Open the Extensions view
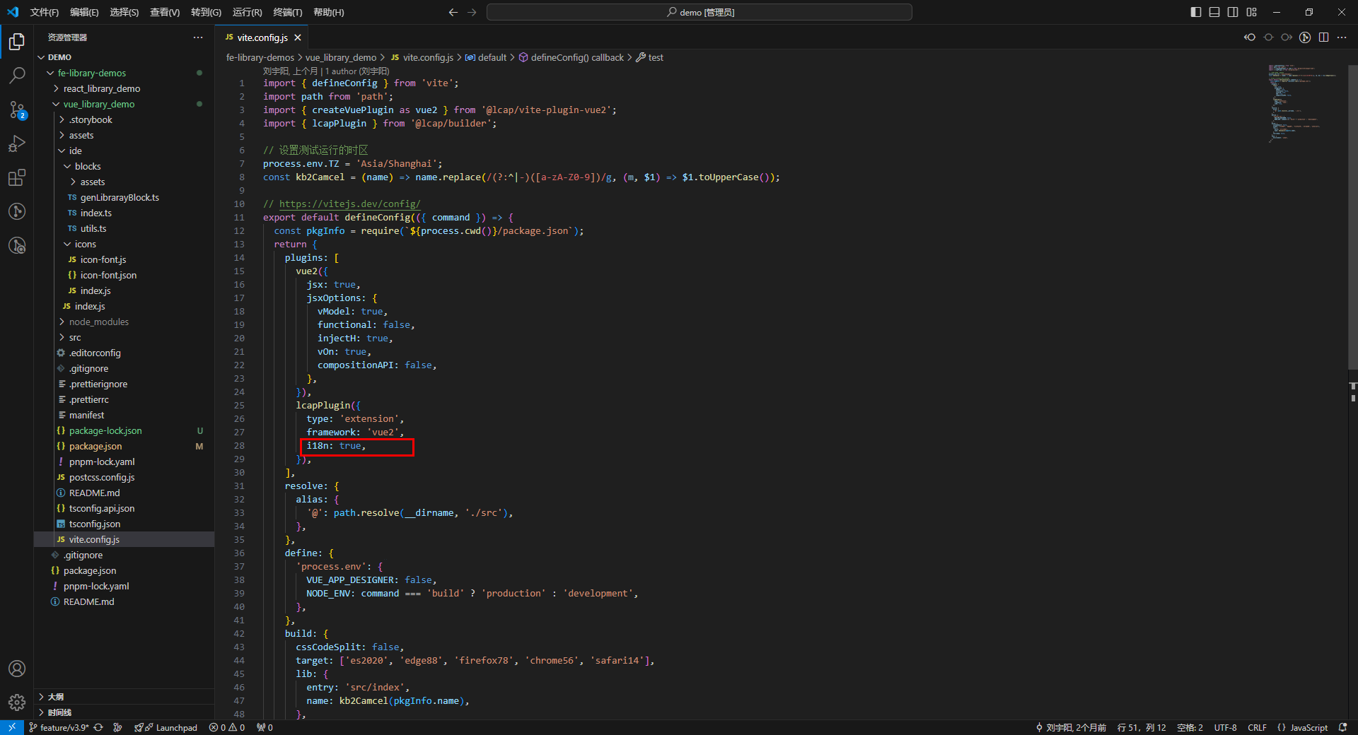 [x=17, y=177]
